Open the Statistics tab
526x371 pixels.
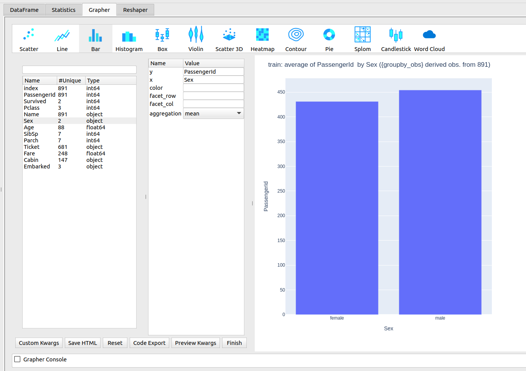(x=64, y=10)
